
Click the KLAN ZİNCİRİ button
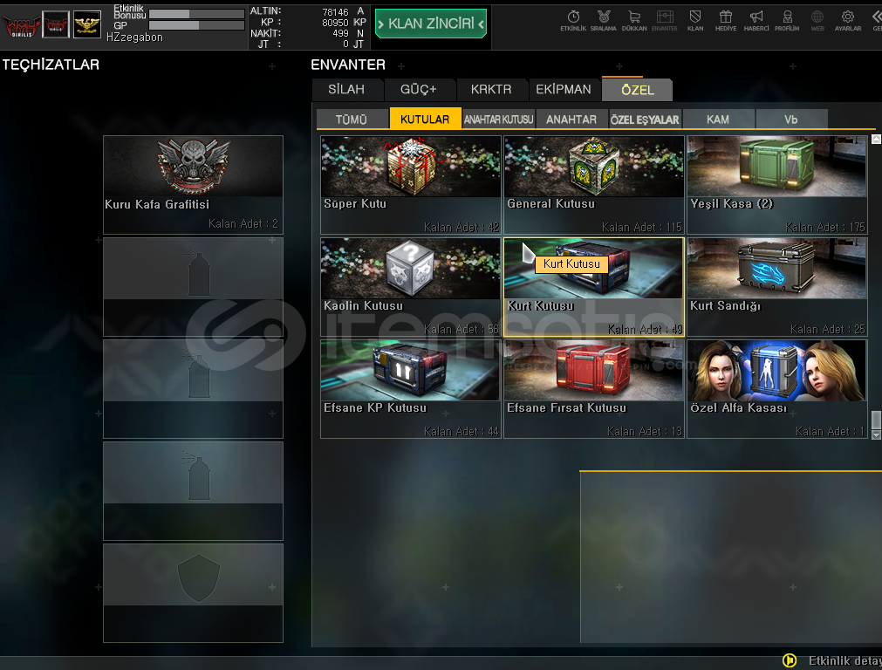pyautogui.click(x=431, y=24)
